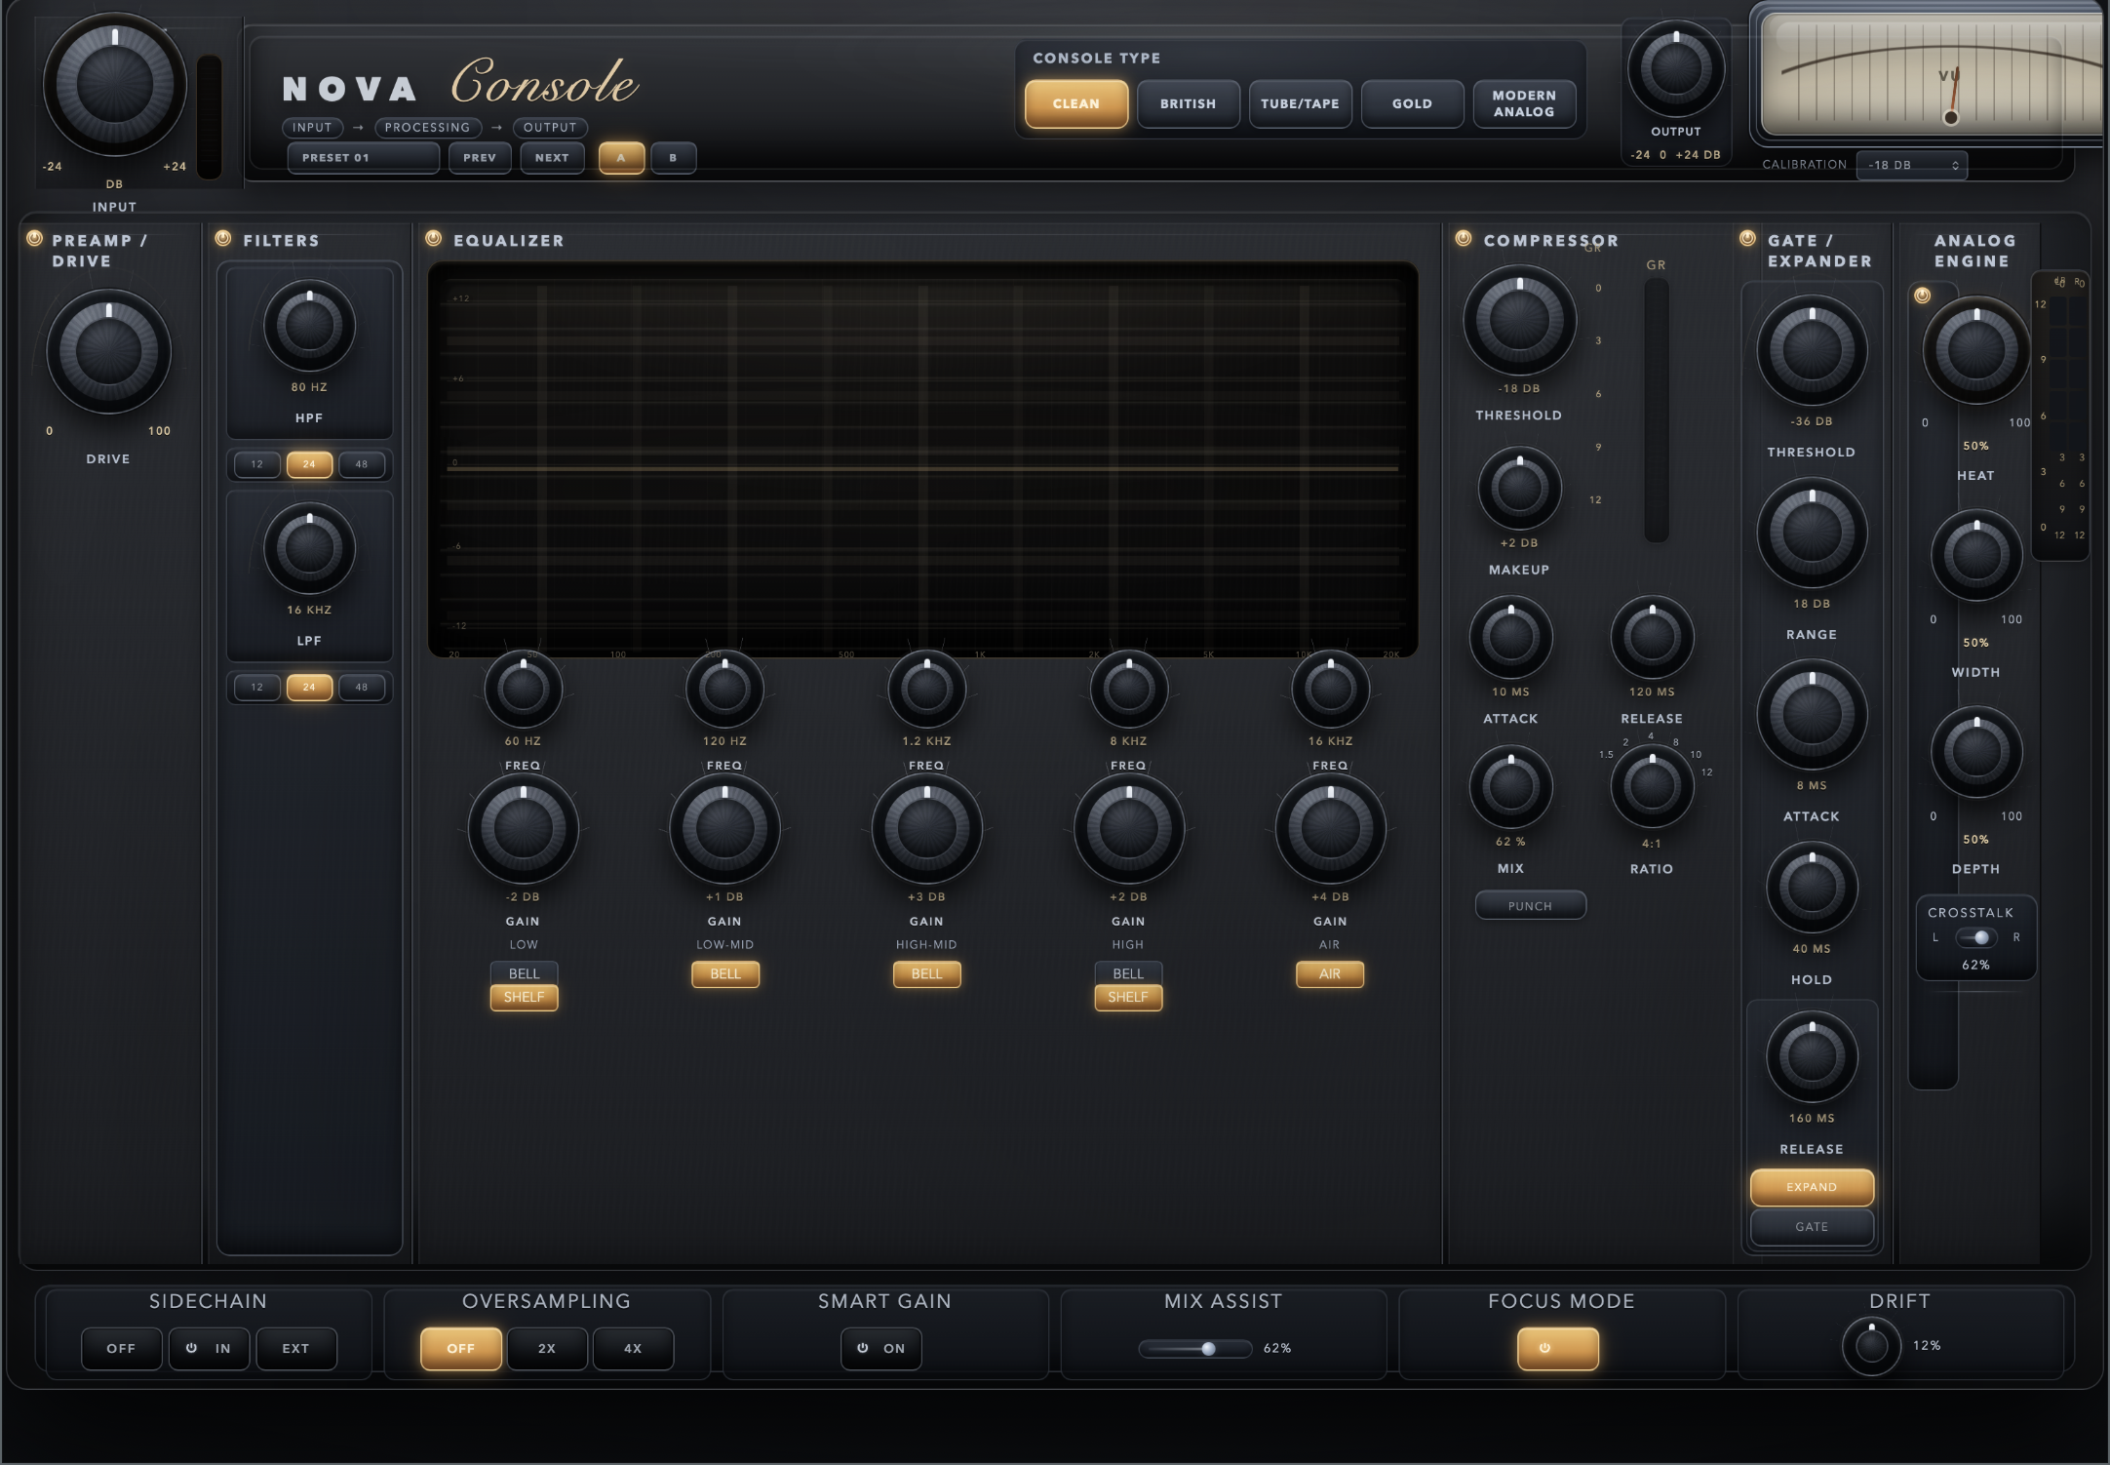Click the compressor Mix knob
This screenshot has height=1465, width=2110.
pos(1510,786)
